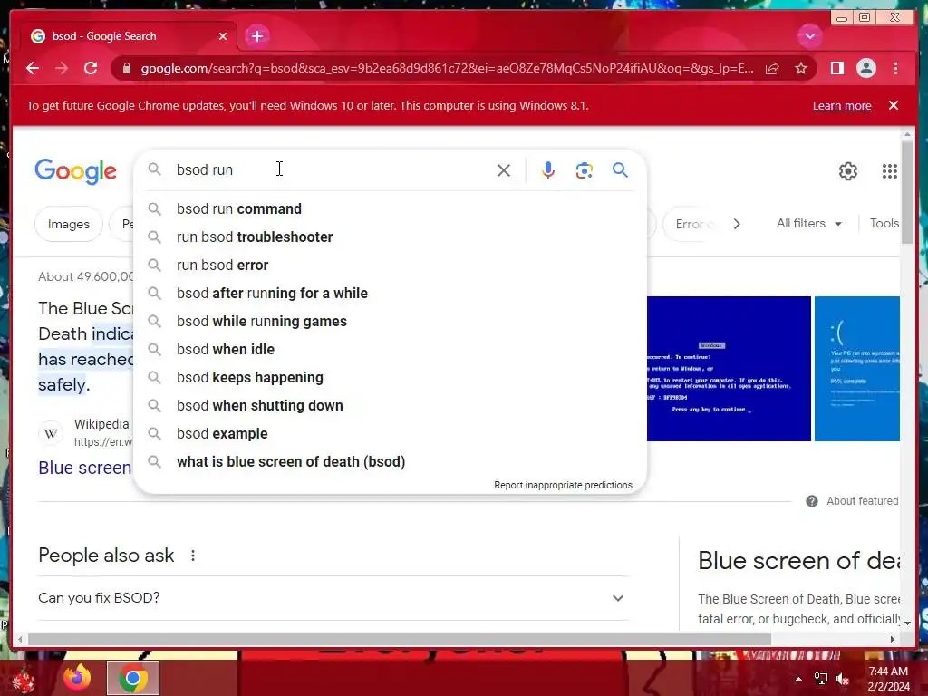Select suggestion 'run bsod troubleshooter'
This screenshot has width=928, height=696.
coord(391,237)
